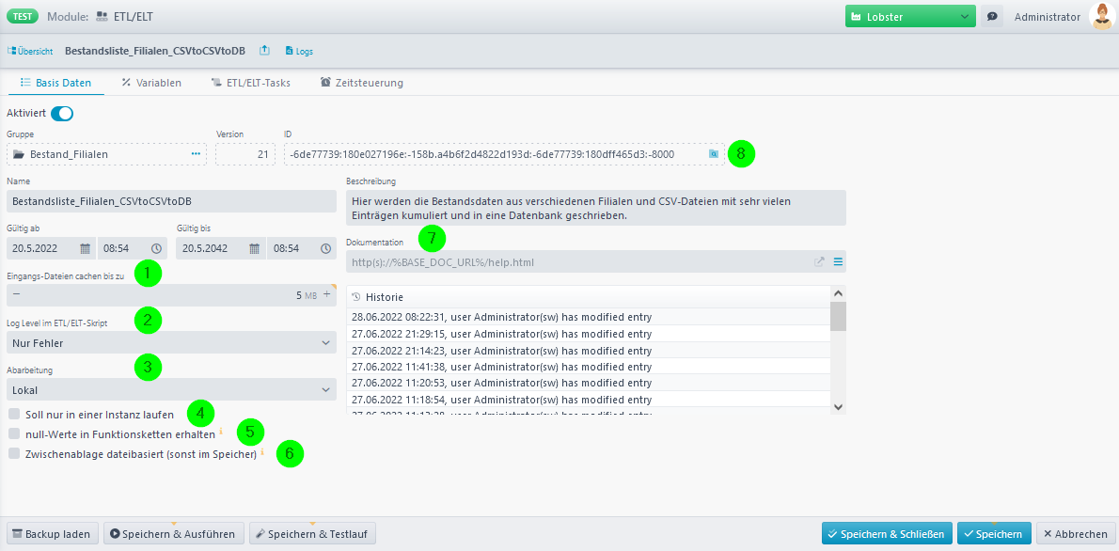Click the ETL/ELT module icon
This screenshot has width=1119, height=551.
coord(102,16)
